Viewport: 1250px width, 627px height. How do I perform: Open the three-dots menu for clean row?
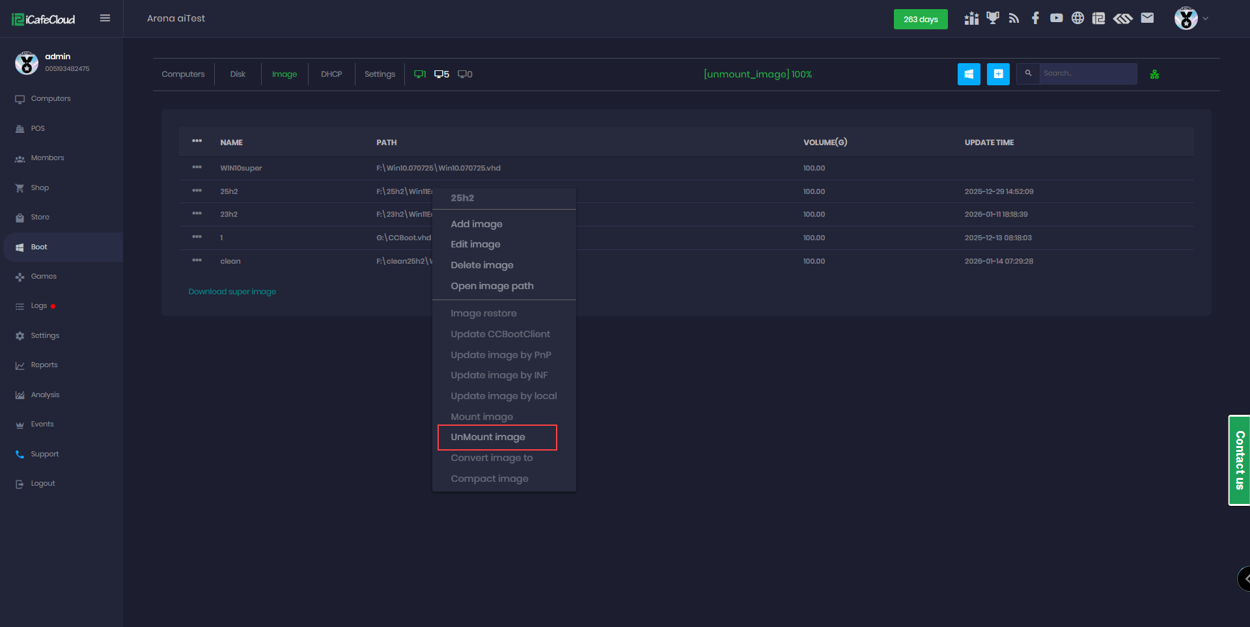click(x=197, y=260)
